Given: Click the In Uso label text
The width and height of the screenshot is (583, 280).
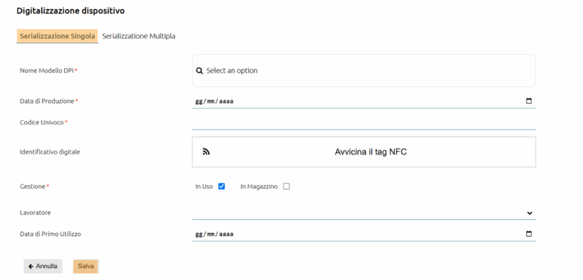Looking at the screenshot, I should click(x=204, y=186).
